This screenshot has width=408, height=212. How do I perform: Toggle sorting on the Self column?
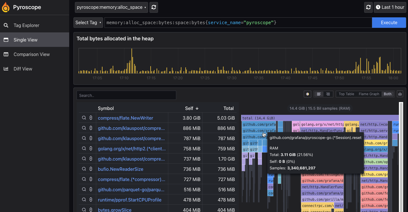tap(191, 108)
